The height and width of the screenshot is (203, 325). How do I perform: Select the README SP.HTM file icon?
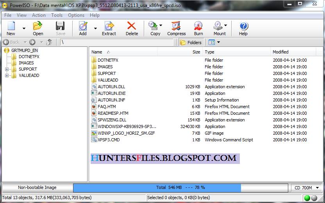click(x=94, y=113)
